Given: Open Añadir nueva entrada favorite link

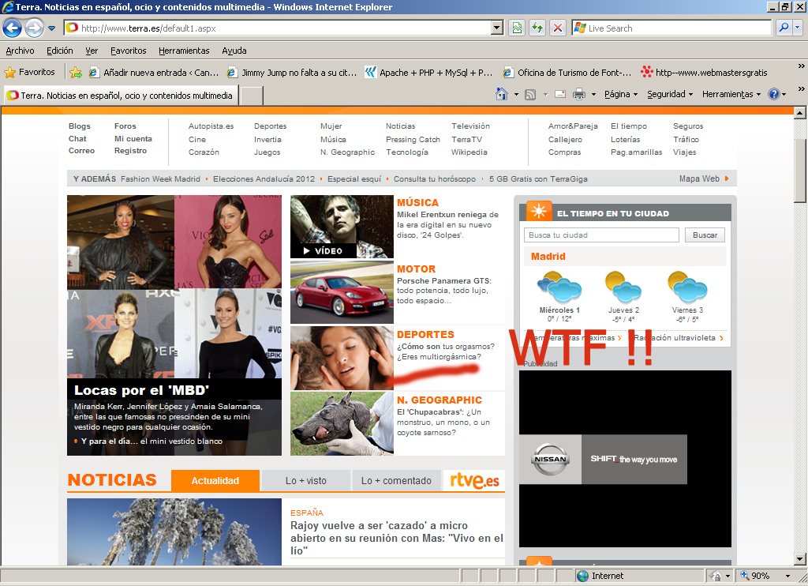Looking at the screenshot, I should (154, 72).
